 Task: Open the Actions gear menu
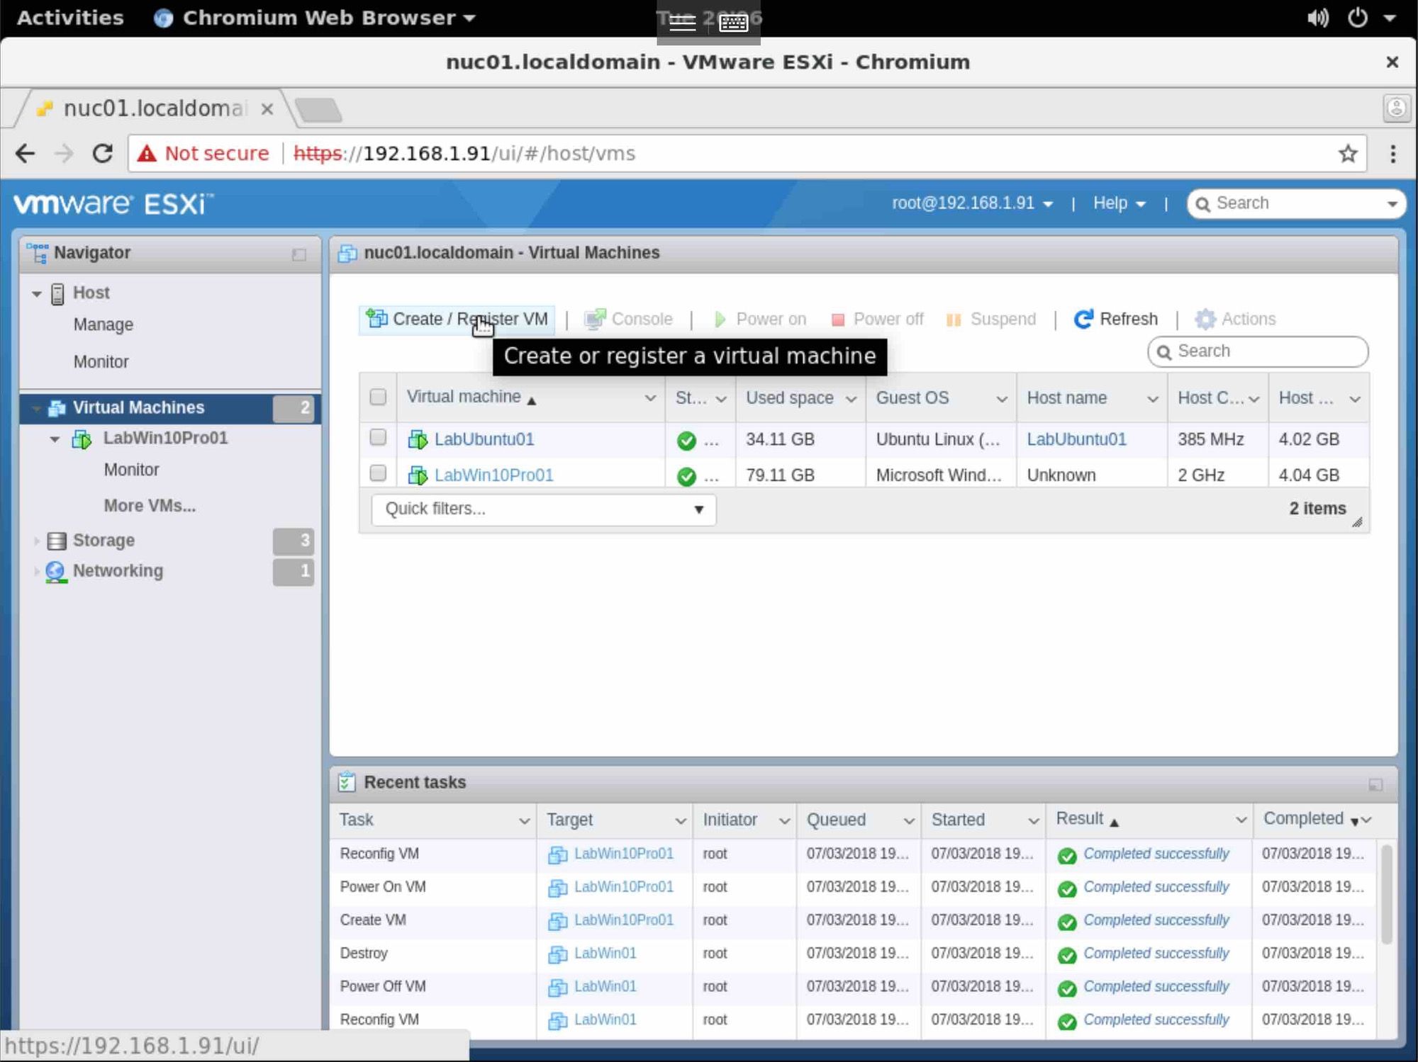click(x=1236, y=320)
